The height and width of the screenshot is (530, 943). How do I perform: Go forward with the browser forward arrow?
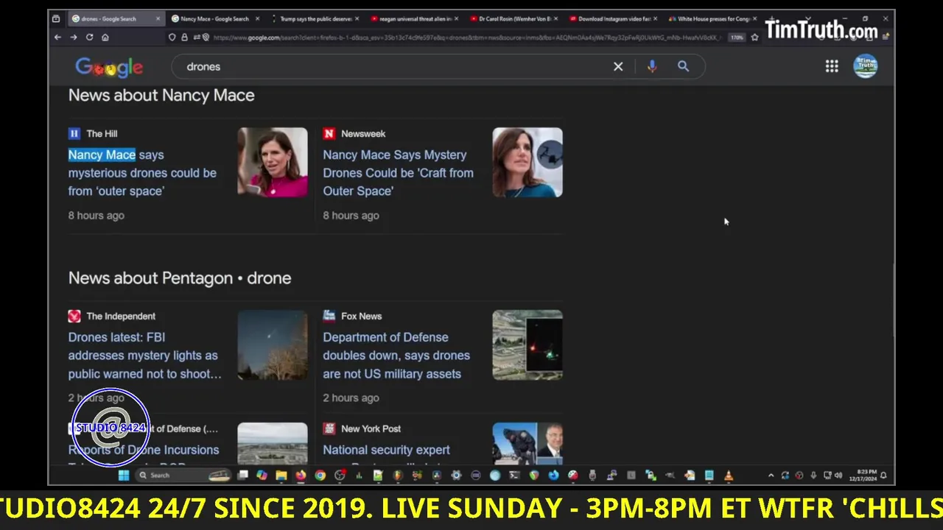point(74,37)
